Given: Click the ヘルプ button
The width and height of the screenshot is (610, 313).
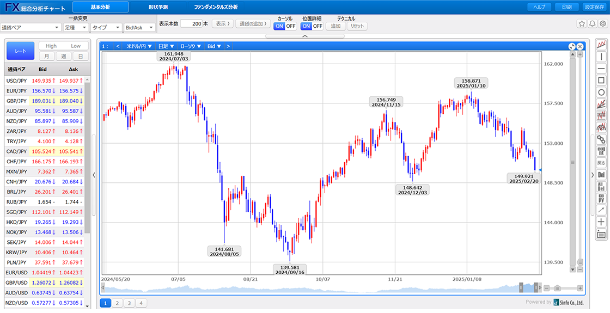Looking at the screenshot, I should point(539,7).
